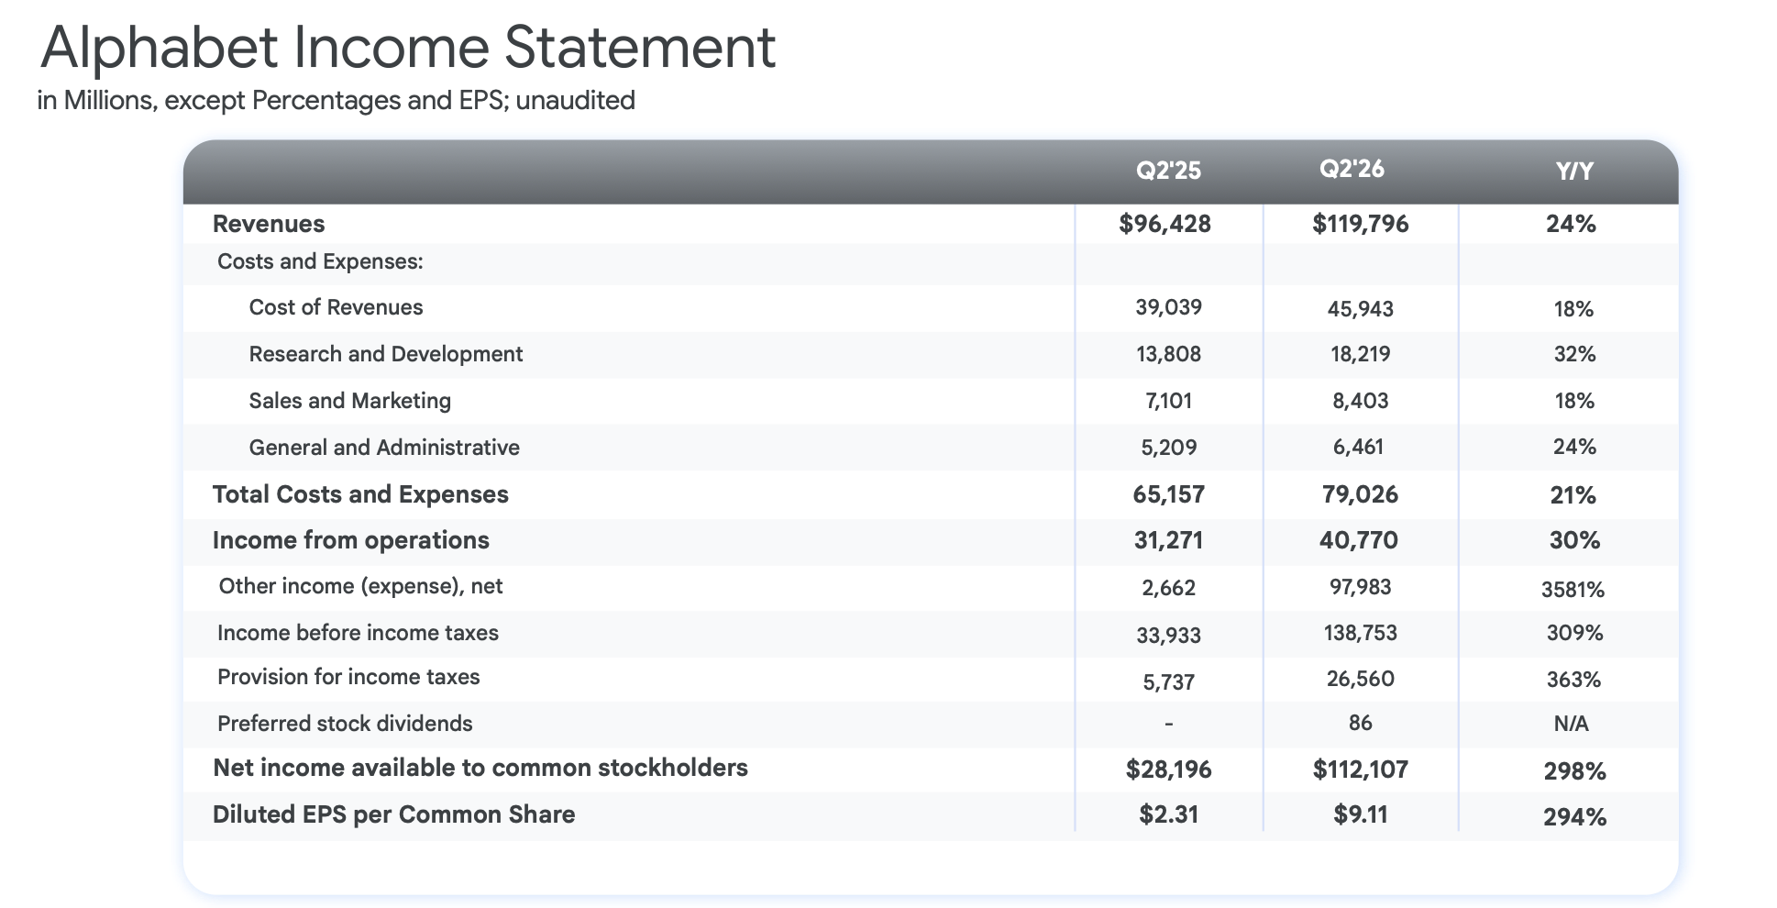Click Research and Development row label
The width and height of the screenshot is (1777, 908).
click(386, 354)
